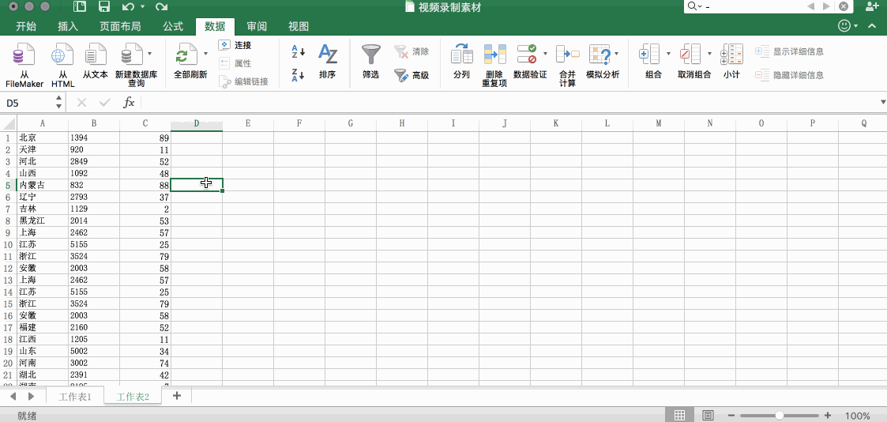Screen dimensions: 887x422
Task: Expand the formula bar arrow
Action: coord(882,103)
